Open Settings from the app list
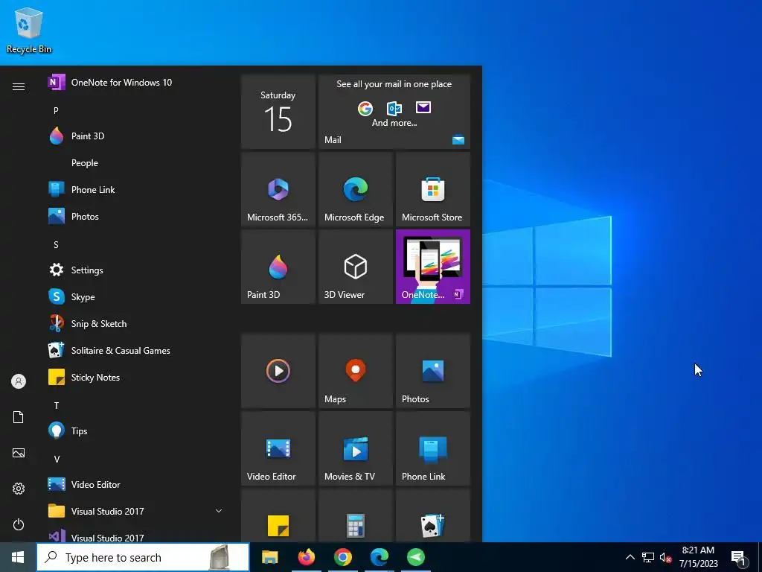The width and height of the screenshot is (762, 572). coord(136,270)
